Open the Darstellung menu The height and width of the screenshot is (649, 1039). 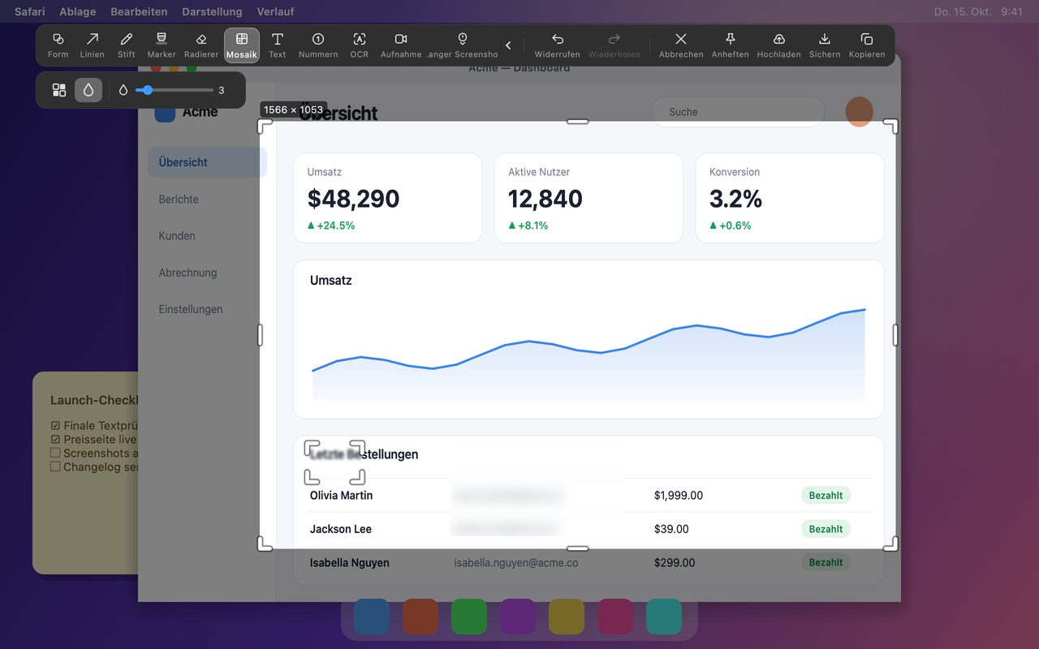212,11
